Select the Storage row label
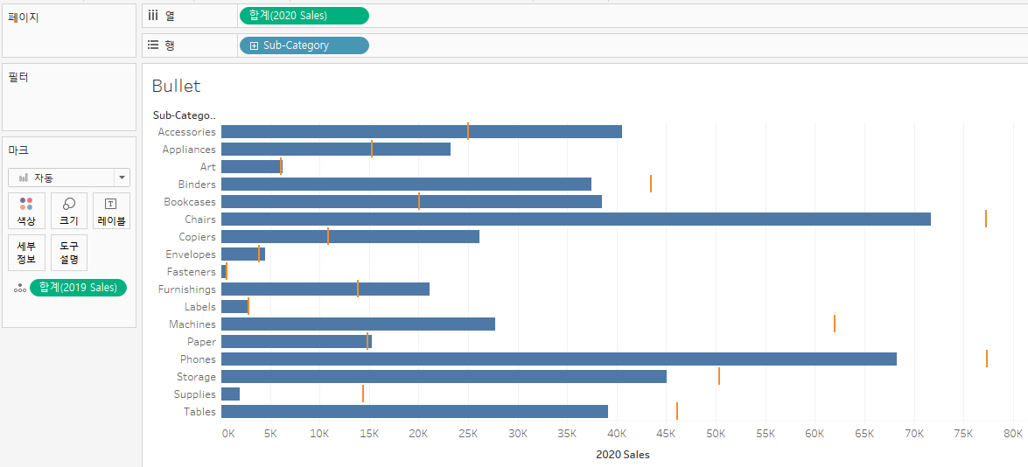This screenshot has width=1028, height=467. (196, 377)
